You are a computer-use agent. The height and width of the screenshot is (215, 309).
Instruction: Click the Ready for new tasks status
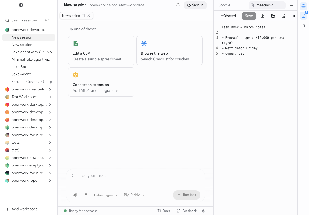tap(81, 211)
